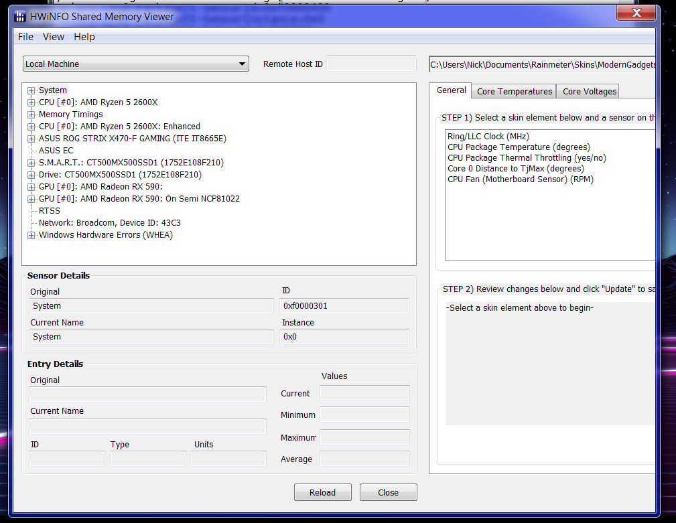Click the HWiNFO app icon in title bar

pos(20,17)
